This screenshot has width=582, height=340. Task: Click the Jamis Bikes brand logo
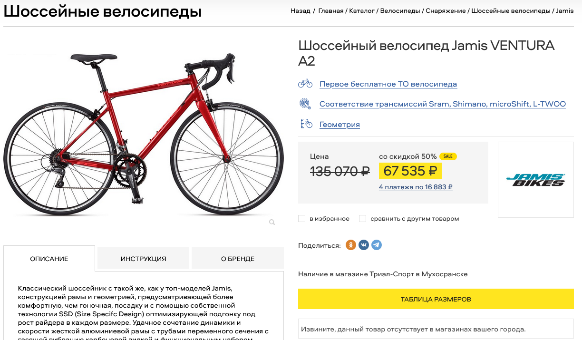(535, 180)
